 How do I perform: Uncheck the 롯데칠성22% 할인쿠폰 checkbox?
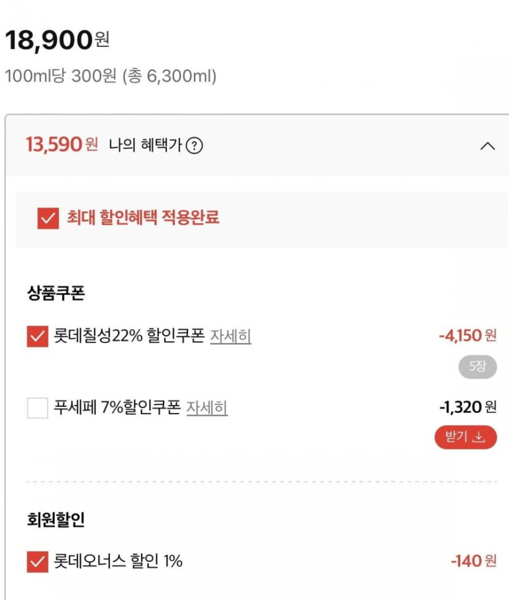click(x=37, y=336)
